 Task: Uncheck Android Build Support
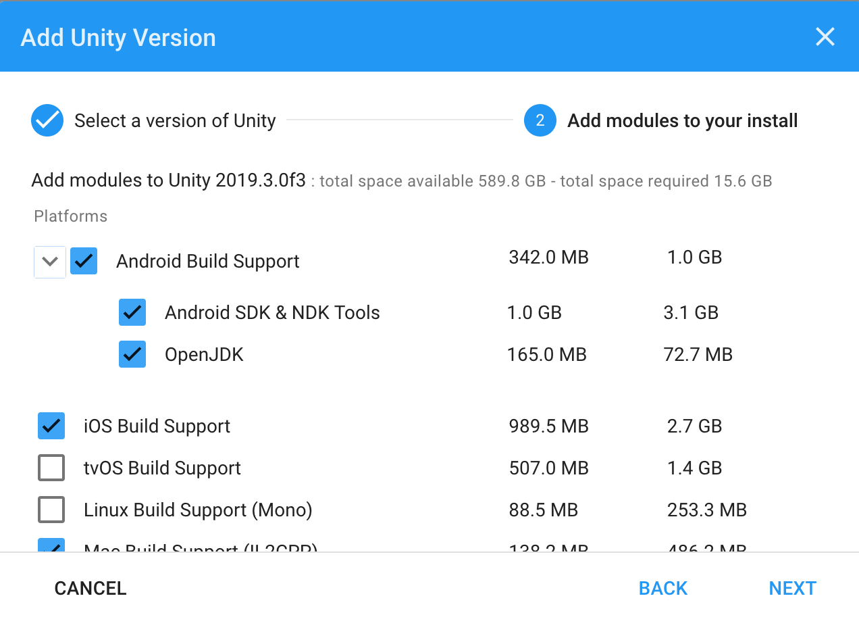[84, 262]
